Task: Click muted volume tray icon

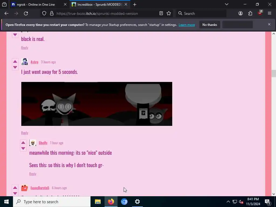Action: click(x=241, y=202)
